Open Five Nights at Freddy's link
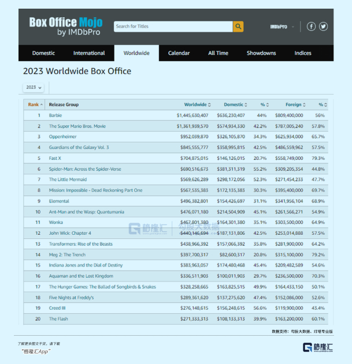This screenshot has width=352, height=364. pyautogui.click(x=71, y=298)
